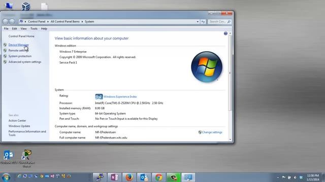
Task: Click the Back navigation button
Action: pos(6,21)
